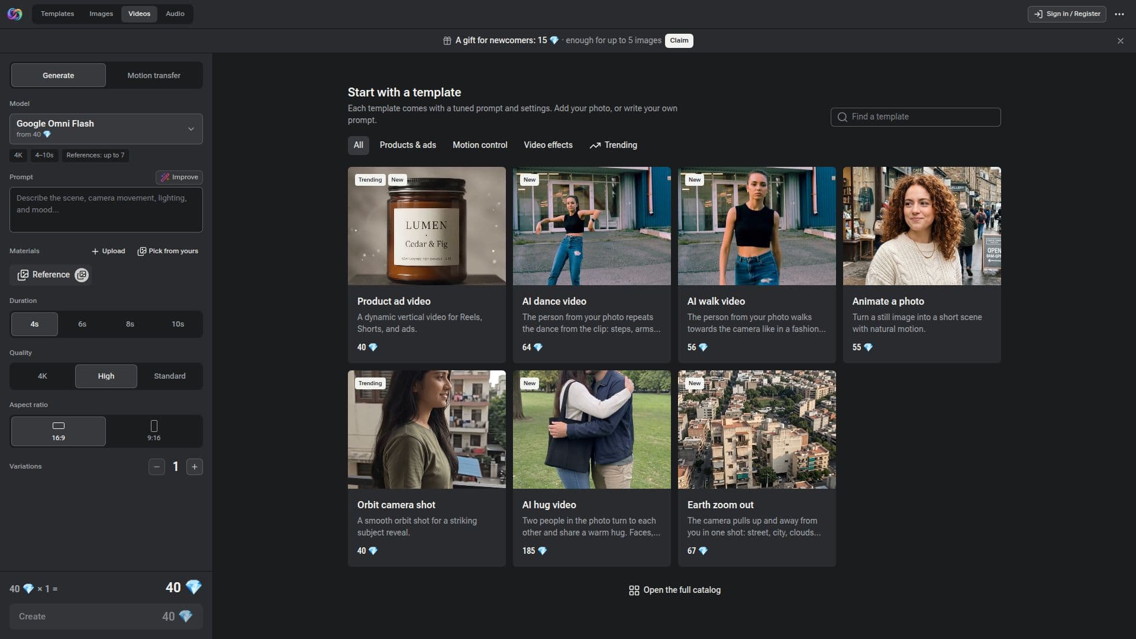Viewport: 1136px width, 639px height.
Task: Click the Upload materials plus icon
Action: coord(95,251)
